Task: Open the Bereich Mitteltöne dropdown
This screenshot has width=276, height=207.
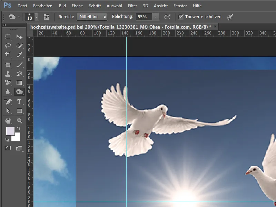Action: pos(92,17)
